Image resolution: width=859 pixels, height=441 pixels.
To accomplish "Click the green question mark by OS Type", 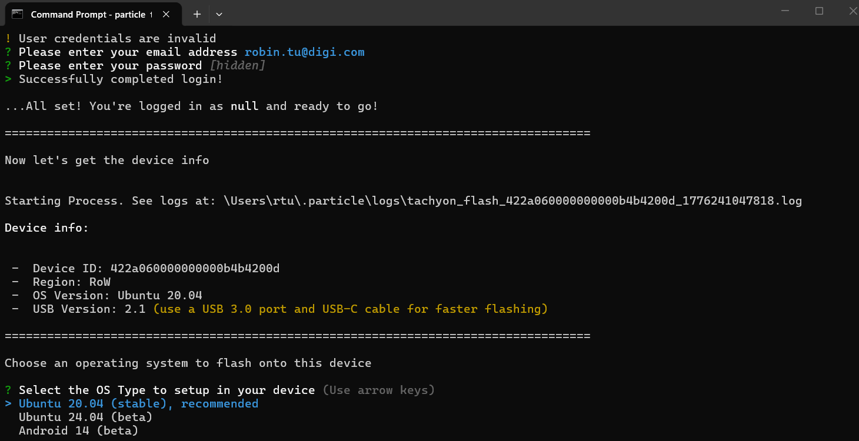I will tap(8, 390).
